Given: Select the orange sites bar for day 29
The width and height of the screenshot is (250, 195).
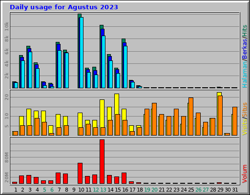Looking at the screenshot, I should tap(220, 116).
